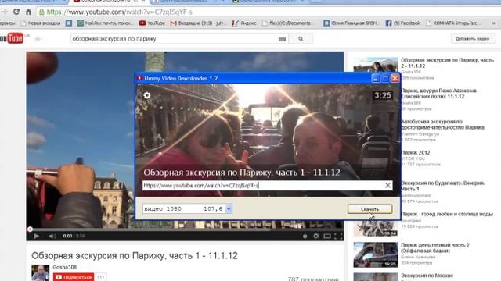The width and height of the screenshot is (501, 281).
Task: Open on-screen keyboard in search box
Action: coord(282,39)
